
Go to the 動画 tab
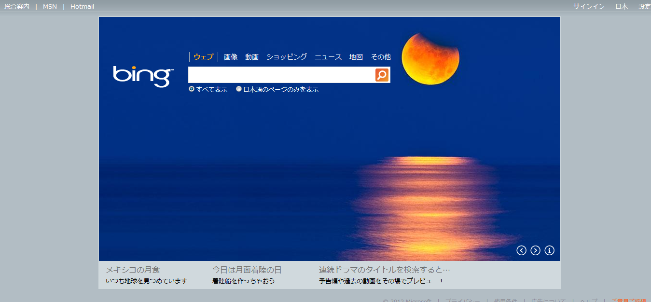(252, 57)
